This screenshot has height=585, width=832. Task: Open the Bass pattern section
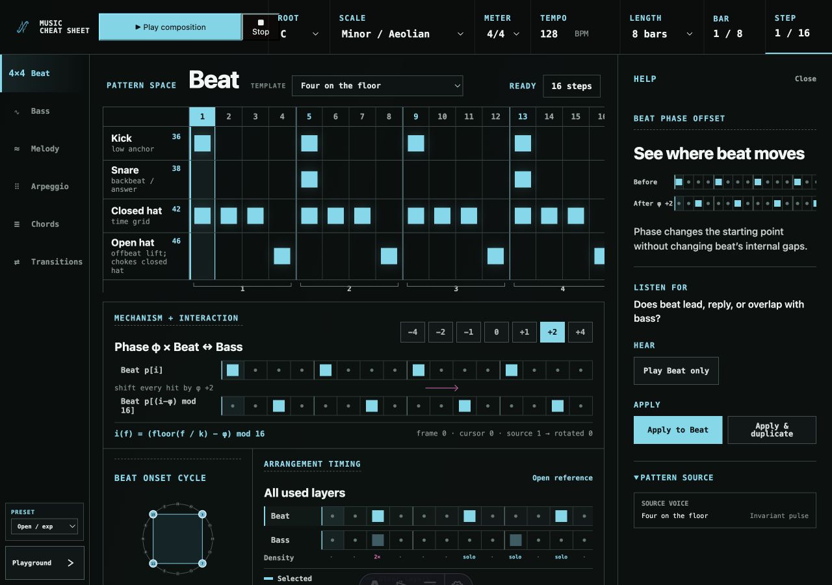tap(45, 111)
